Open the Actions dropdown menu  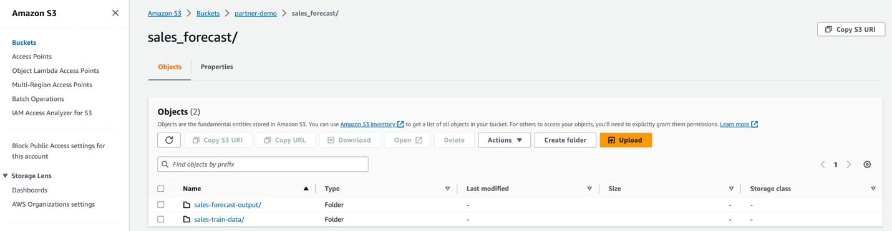505,140
